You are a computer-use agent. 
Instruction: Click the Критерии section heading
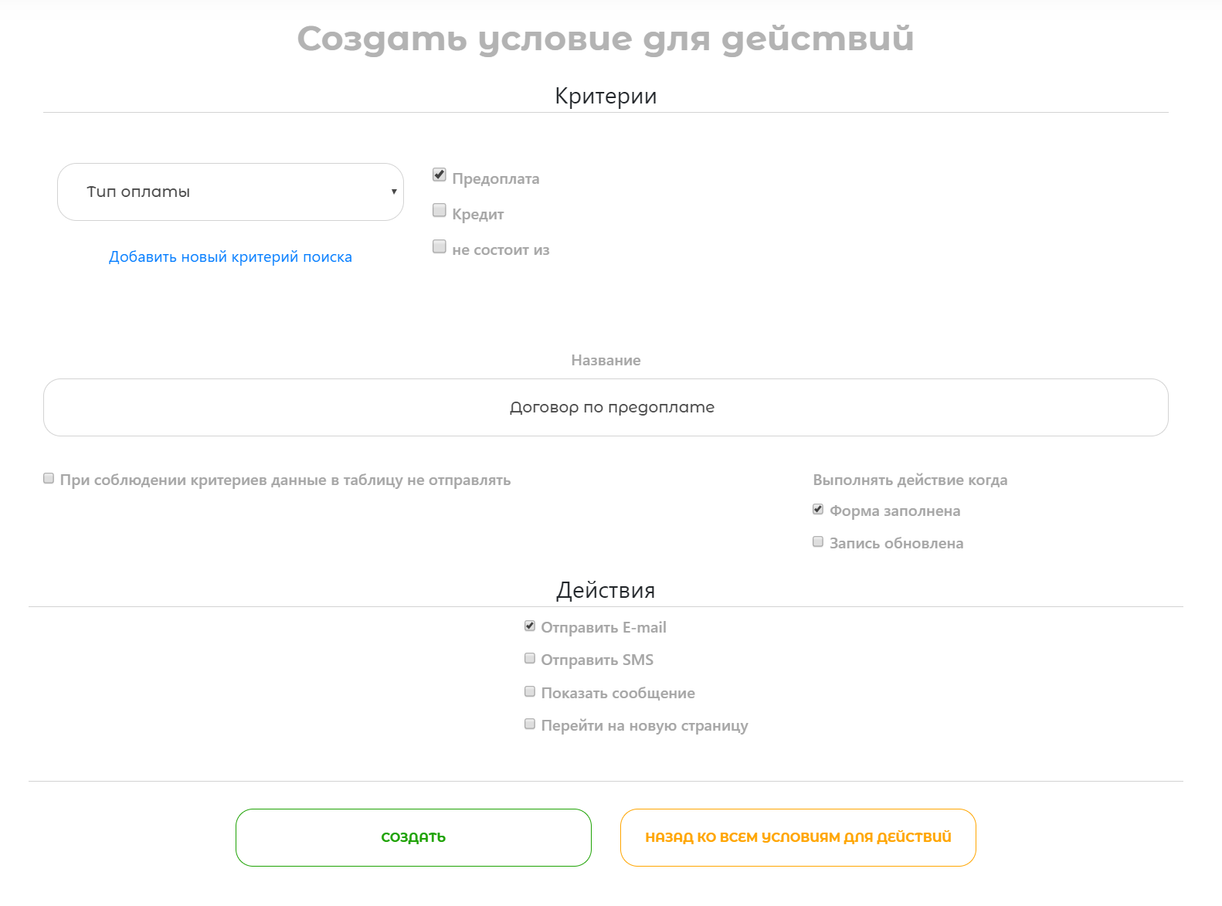pos(606,96)
